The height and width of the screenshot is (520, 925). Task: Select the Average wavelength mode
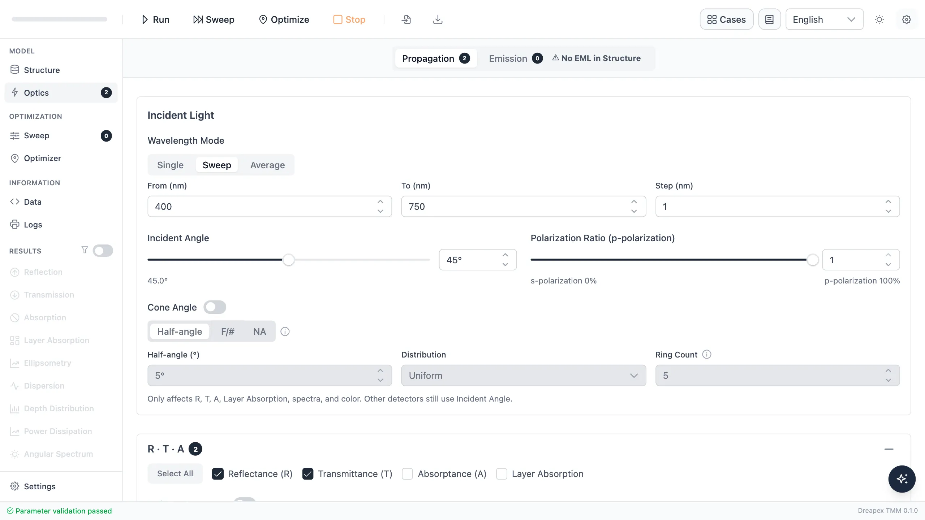coord(267,165)
